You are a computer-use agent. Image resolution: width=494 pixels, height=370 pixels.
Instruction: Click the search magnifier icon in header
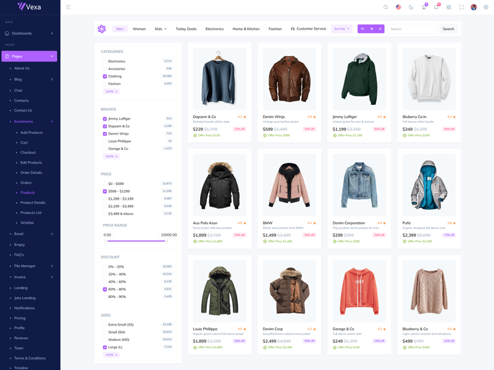[386, 7]
